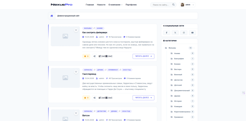Open the admin user dropdown arrow

click(x=193, y=5)
